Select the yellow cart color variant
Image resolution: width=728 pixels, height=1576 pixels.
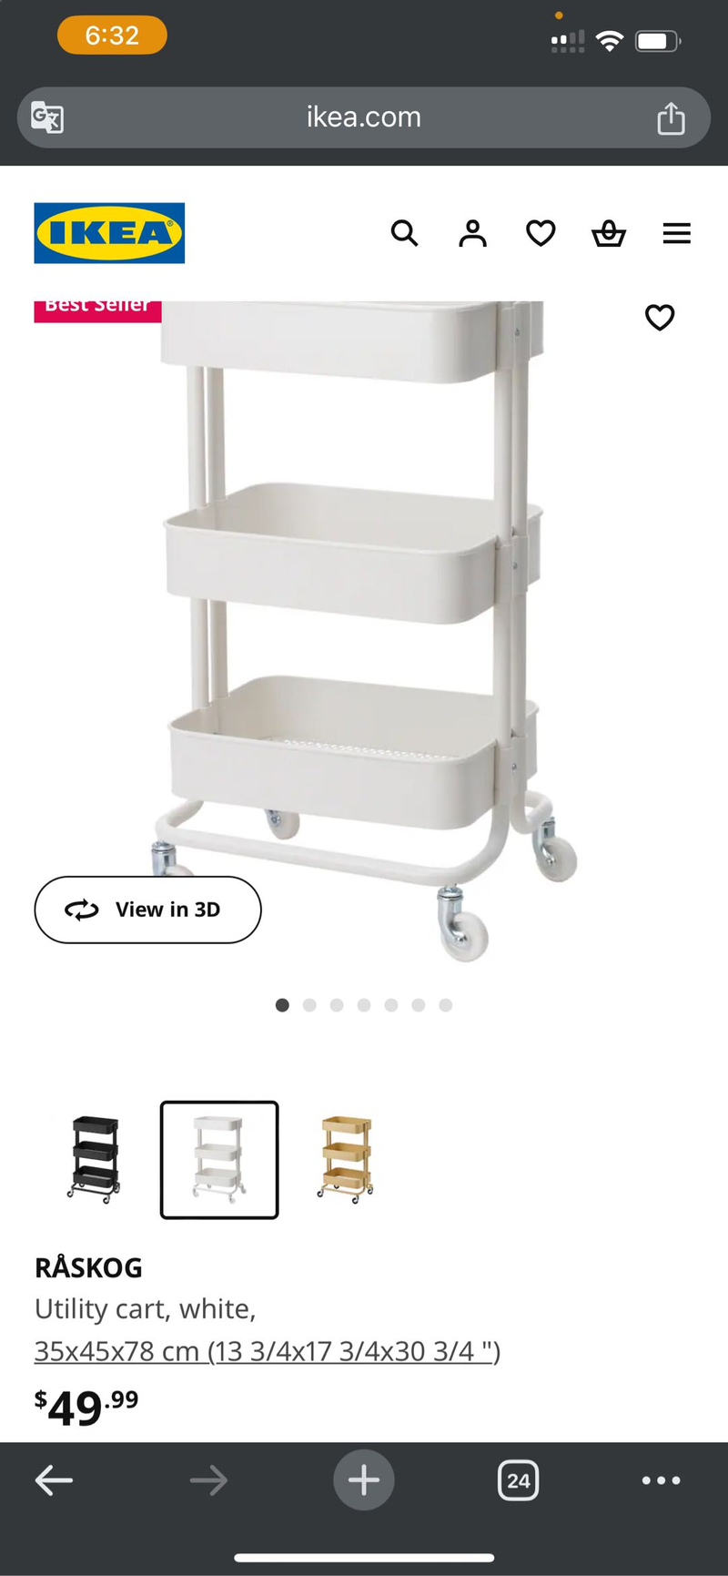[345, 1159]
